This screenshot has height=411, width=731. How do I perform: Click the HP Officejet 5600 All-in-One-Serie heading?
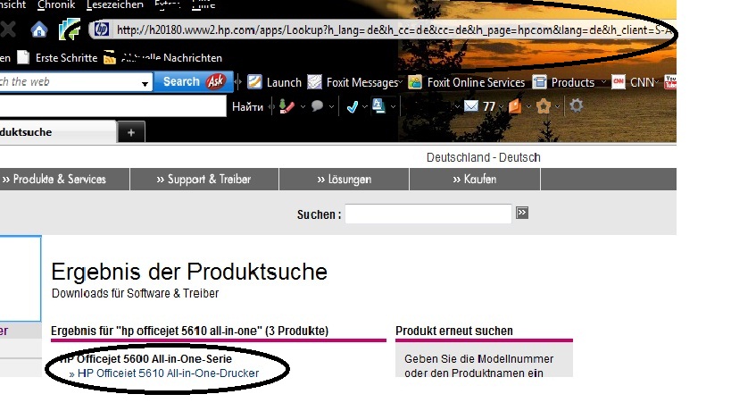coord(145,359)
